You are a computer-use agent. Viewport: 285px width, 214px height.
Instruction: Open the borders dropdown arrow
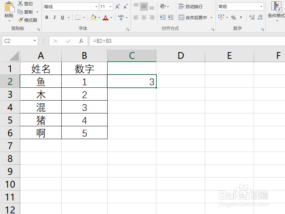coord(84,17)
